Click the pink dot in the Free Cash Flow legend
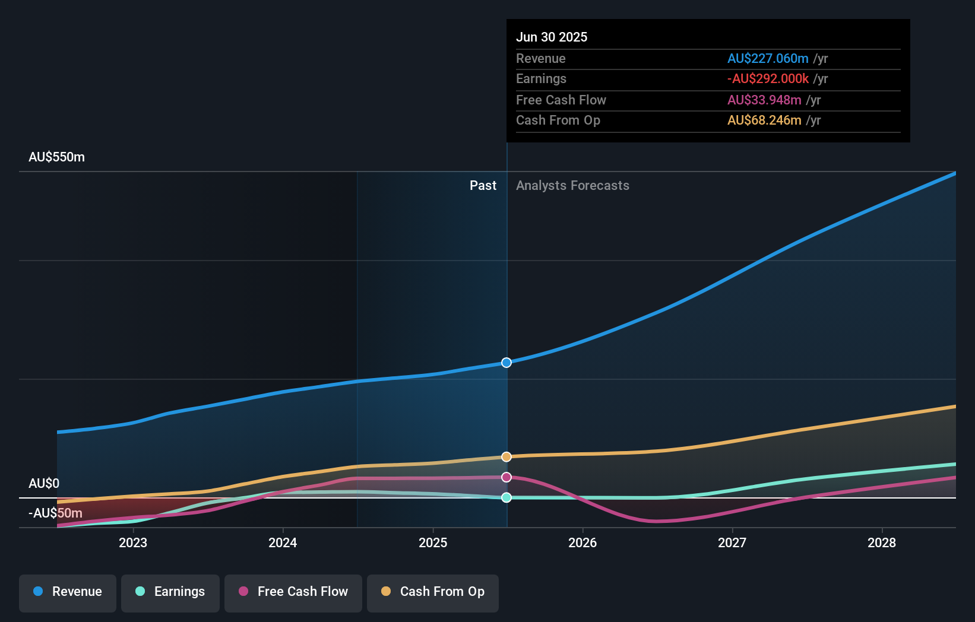975x622 pixels. (244, 592)
